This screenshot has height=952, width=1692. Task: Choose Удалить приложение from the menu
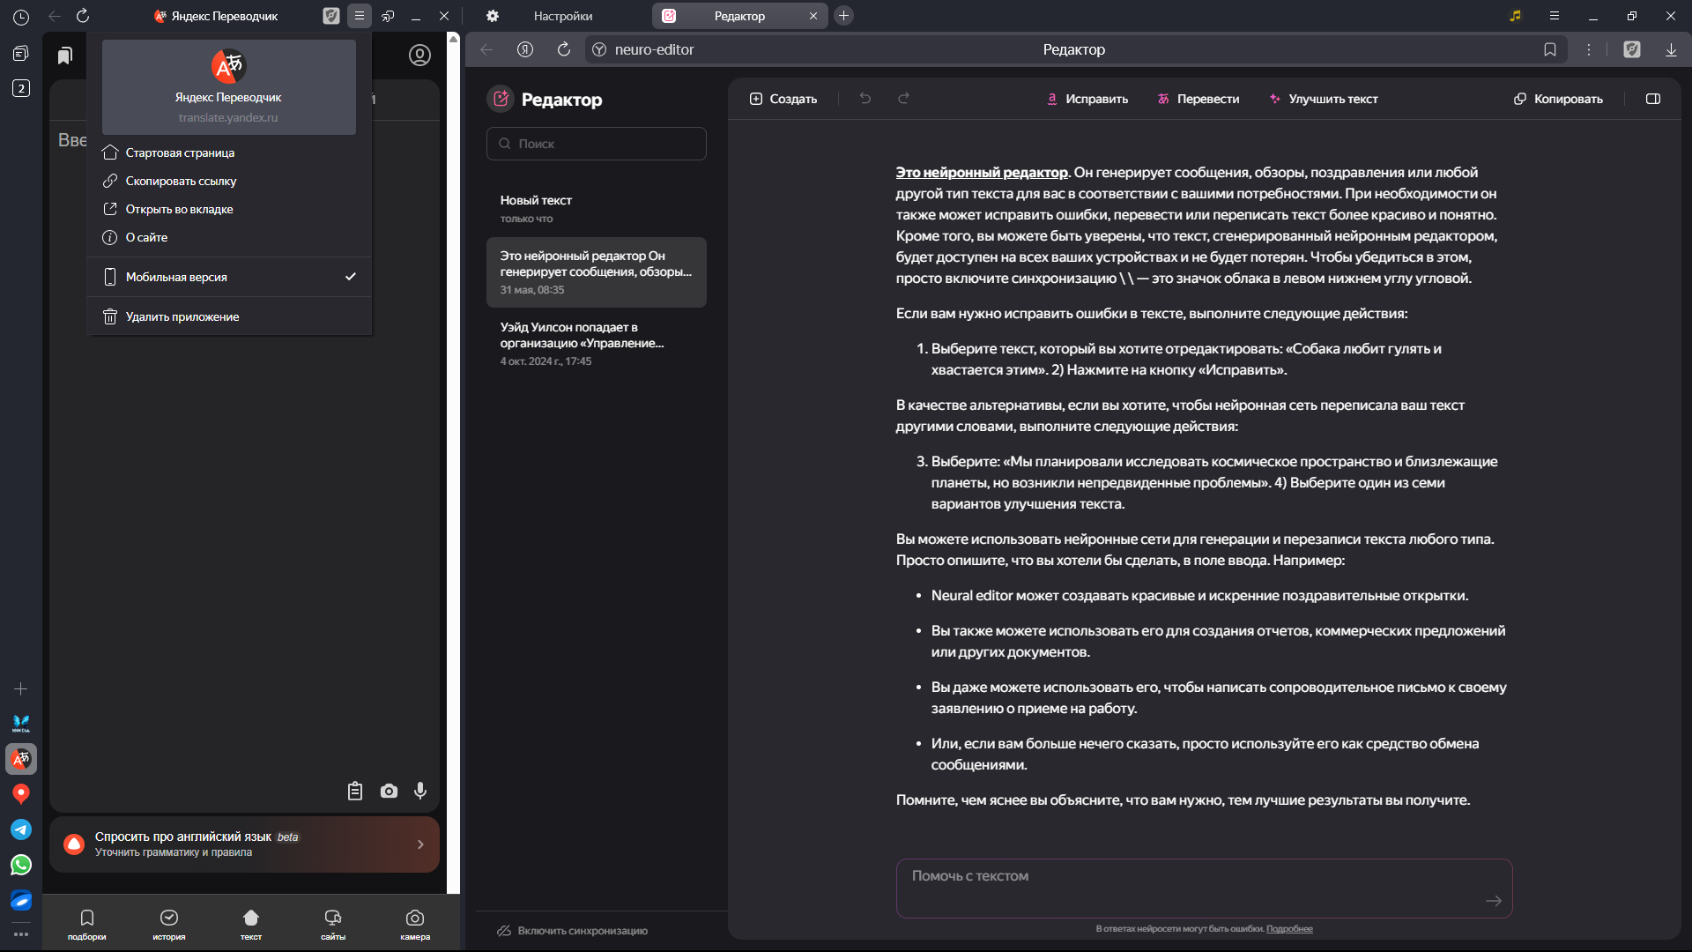[229, 316]
